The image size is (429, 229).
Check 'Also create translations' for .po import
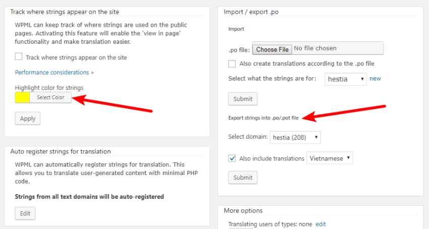click(x=232, y=64)
